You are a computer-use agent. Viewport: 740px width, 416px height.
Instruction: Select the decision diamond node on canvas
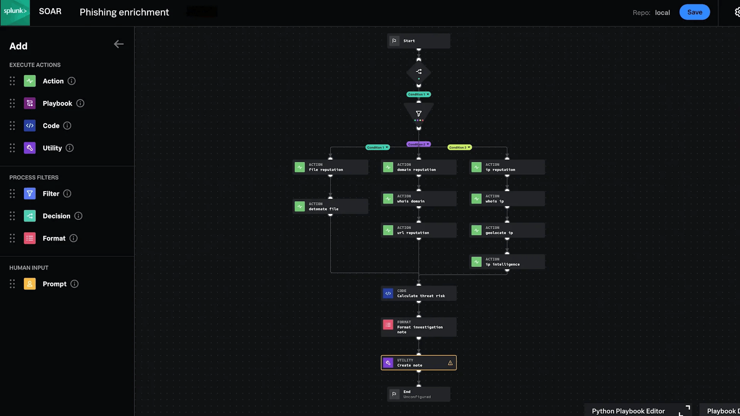tap(419, 72)
